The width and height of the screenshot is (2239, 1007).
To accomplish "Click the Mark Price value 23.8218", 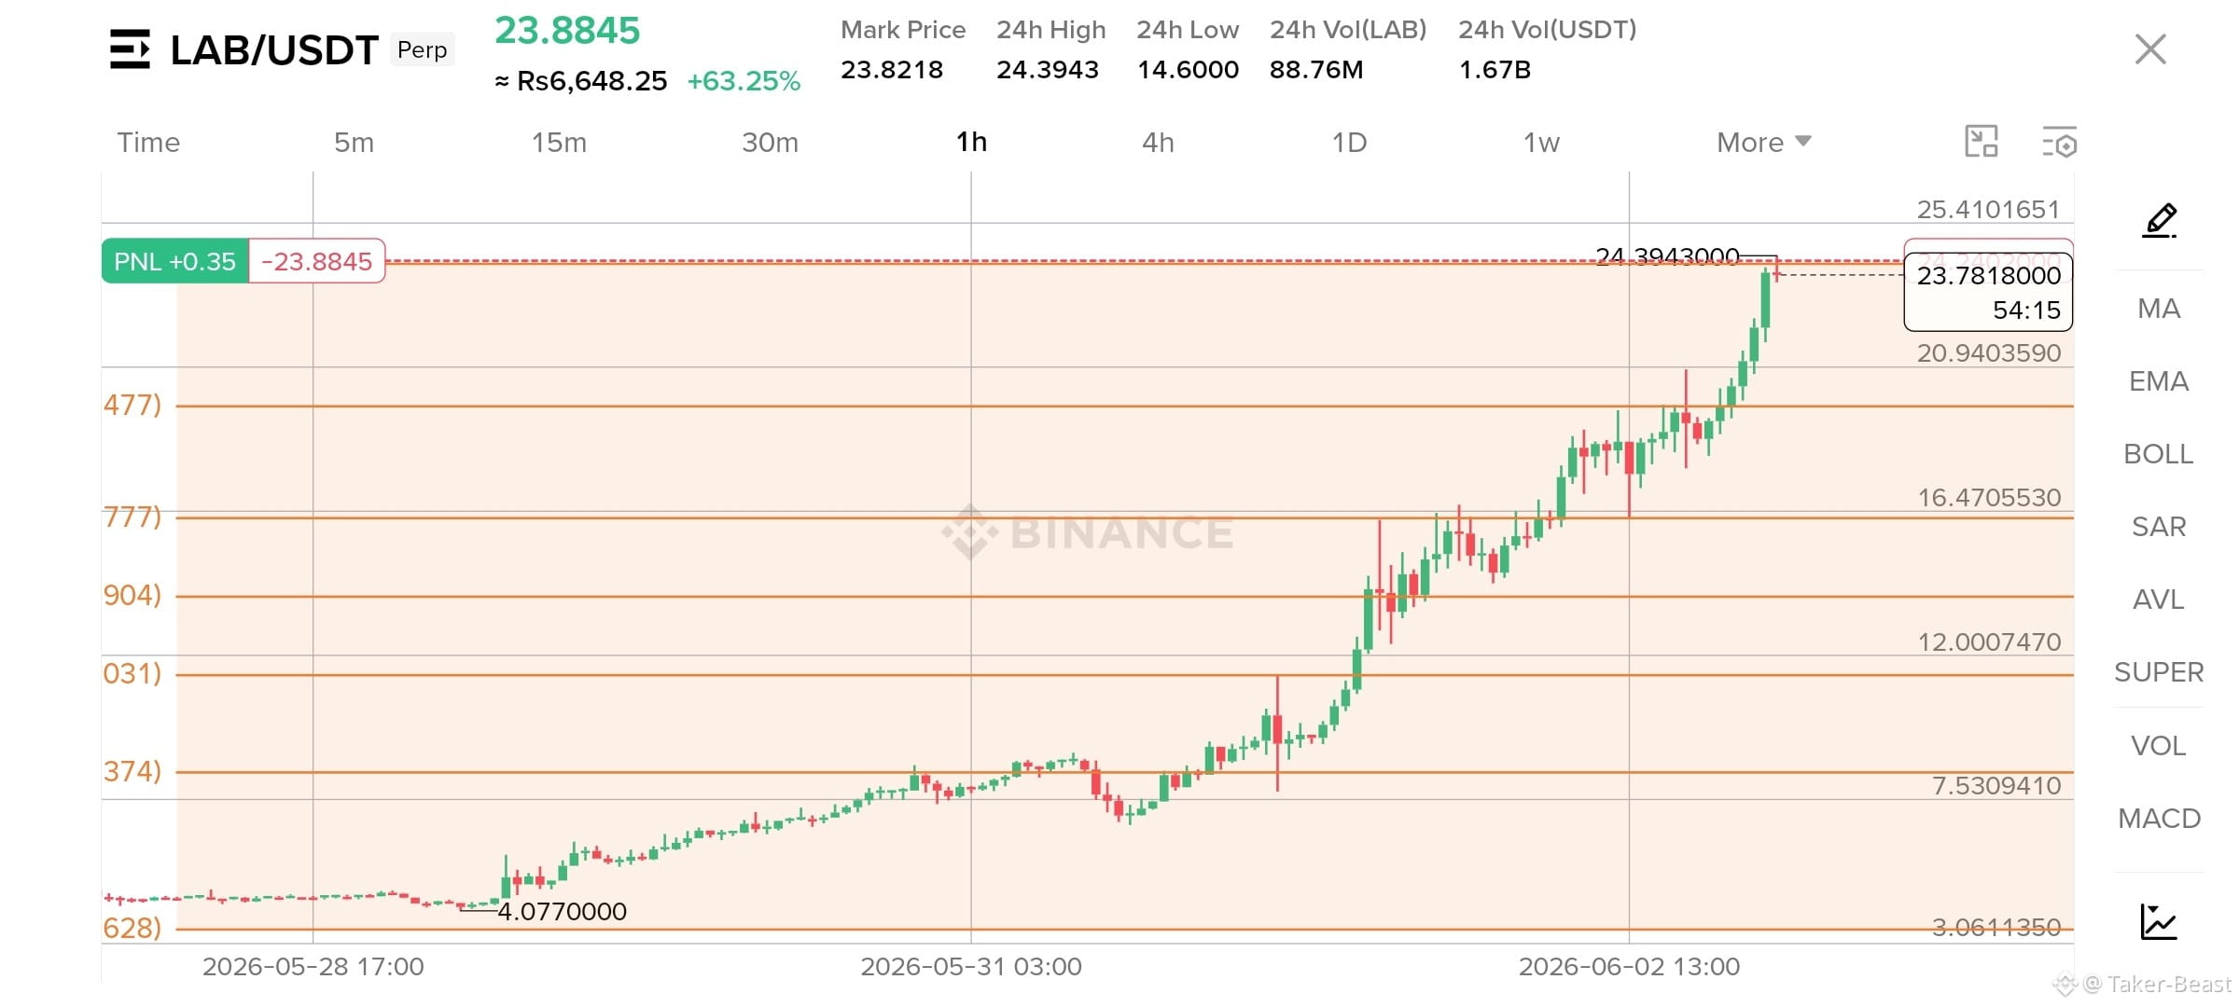I will [892, 70].
